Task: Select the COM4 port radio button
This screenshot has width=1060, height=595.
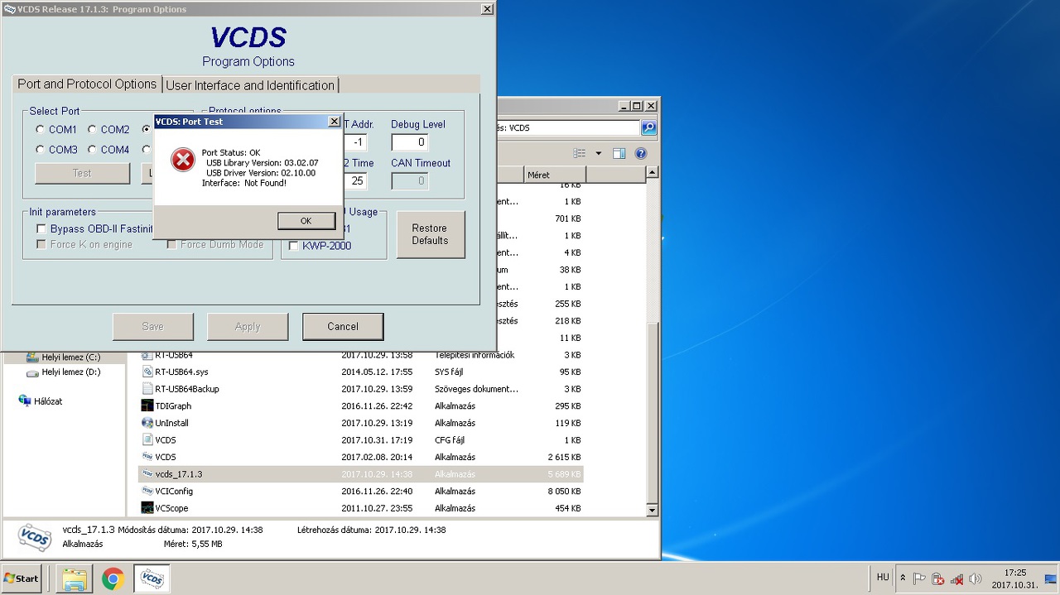Action: 92,150
